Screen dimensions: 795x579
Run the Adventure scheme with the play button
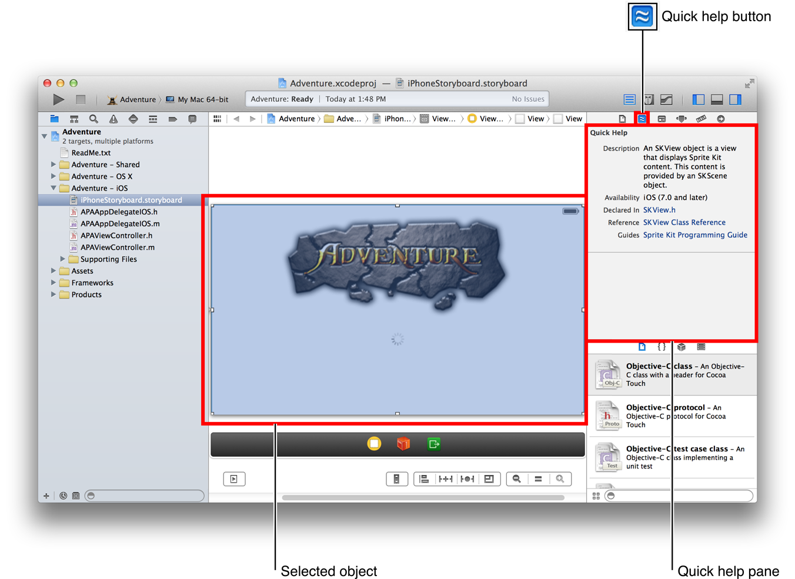coord(59,99)
